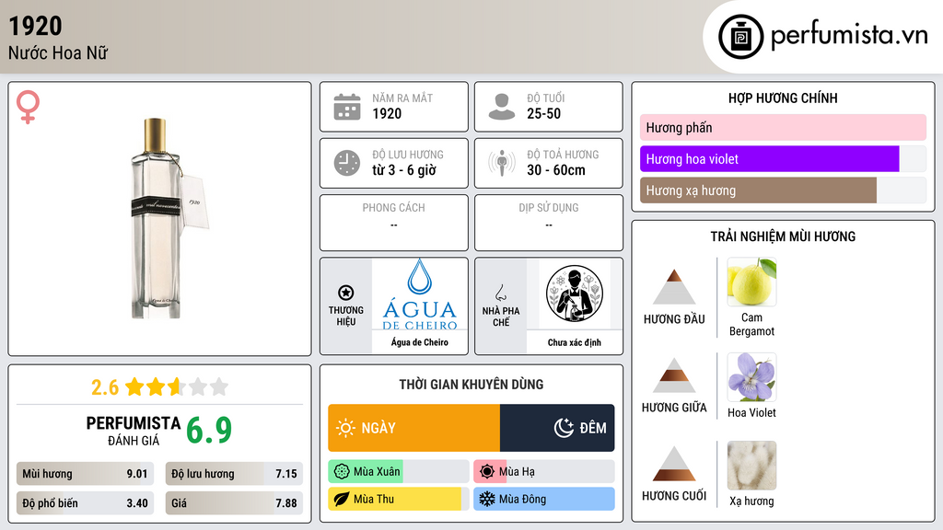943x530 pixels.
Task: Click the nose icon above Nhà pha chế
Action: pos(500,293)
